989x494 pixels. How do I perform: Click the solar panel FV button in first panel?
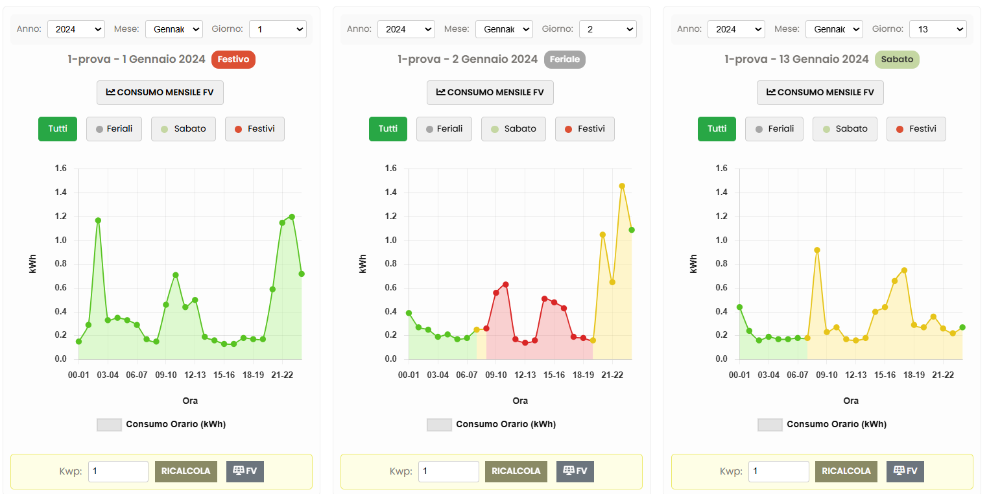pos(244,471)
